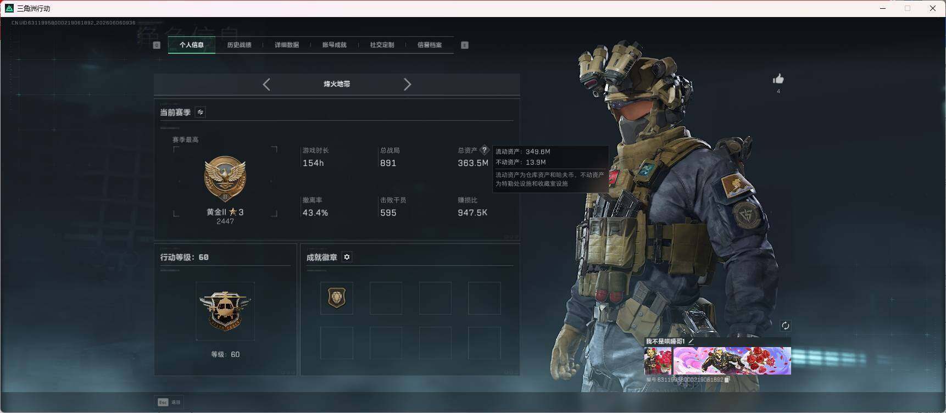This screenshot has width=946, height=413.
Task: Click the 行动等级: 60 heading
Action: (x=184, y=257)
